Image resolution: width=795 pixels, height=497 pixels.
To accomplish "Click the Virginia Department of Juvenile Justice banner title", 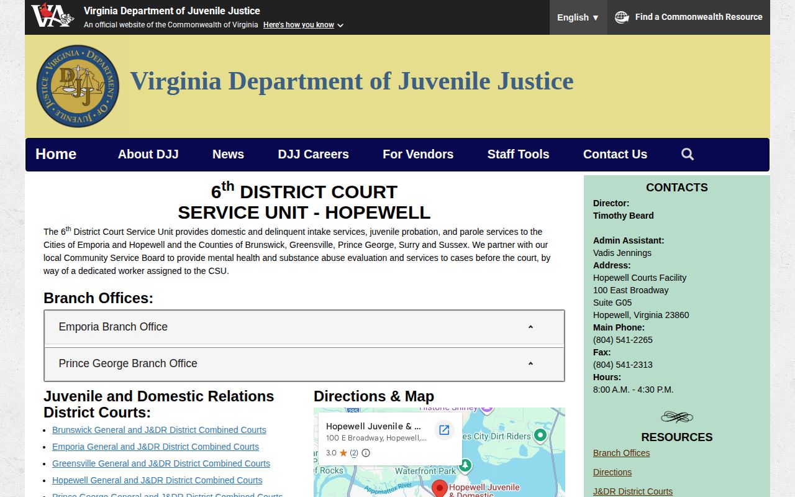I will 352,81.
